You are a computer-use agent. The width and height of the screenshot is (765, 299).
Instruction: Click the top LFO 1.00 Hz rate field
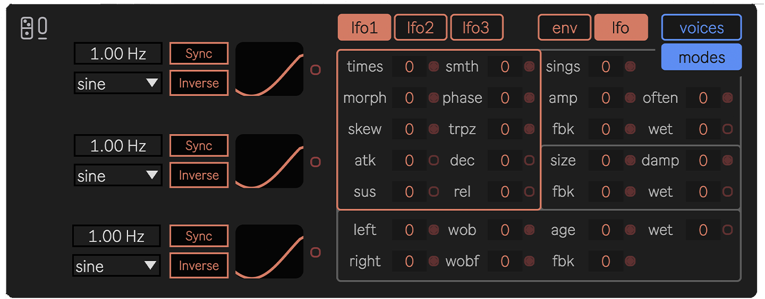point(118,54)
